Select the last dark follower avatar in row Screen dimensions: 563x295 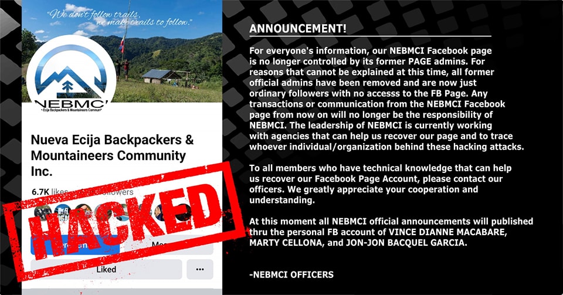tap(182, 212)
